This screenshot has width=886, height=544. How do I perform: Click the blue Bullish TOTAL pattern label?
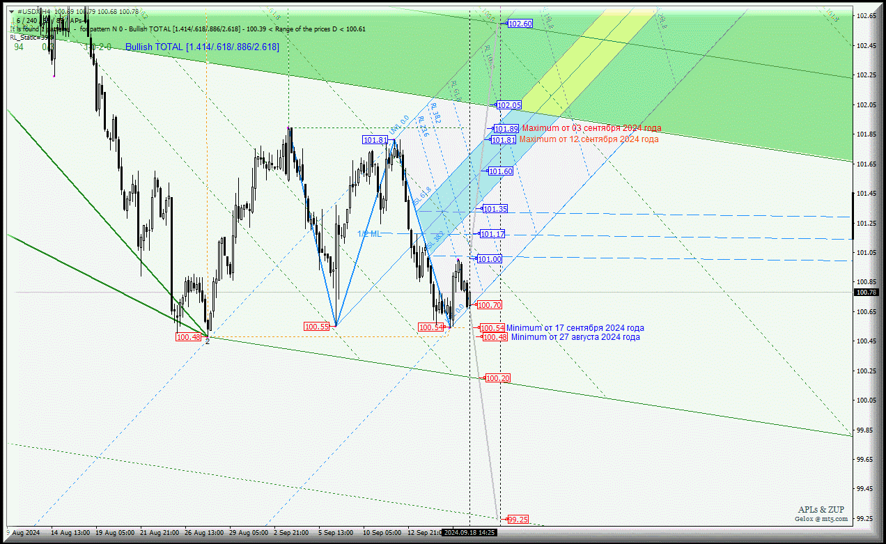[x=202, y=47]
